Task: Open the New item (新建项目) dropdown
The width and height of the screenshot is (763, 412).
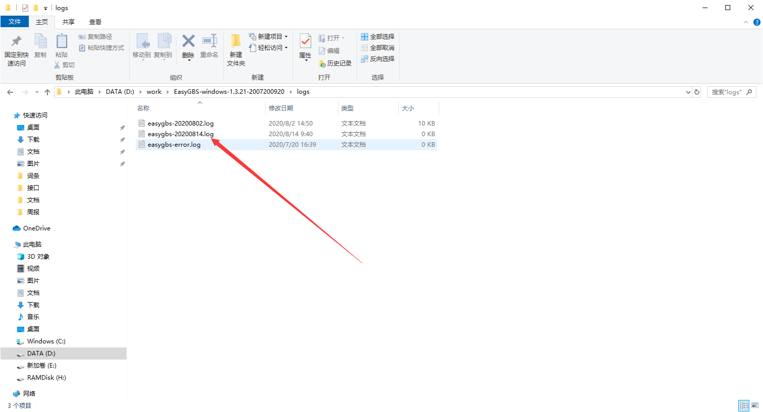Action: point(268,37)
